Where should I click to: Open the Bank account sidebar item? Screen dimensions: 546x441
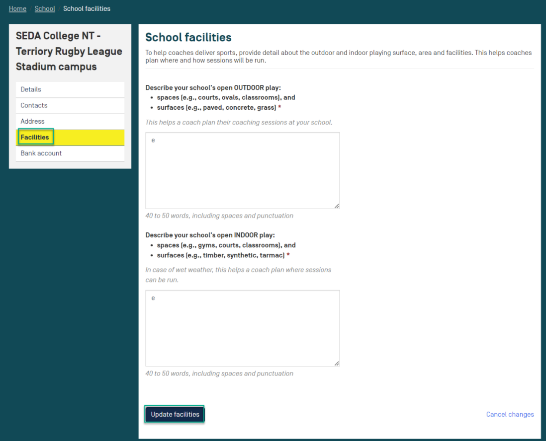pyautogui.click(x=70, y=153)
